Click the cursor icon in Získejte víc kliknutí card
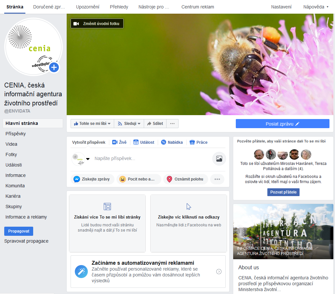335x294 pixels. 189,207
